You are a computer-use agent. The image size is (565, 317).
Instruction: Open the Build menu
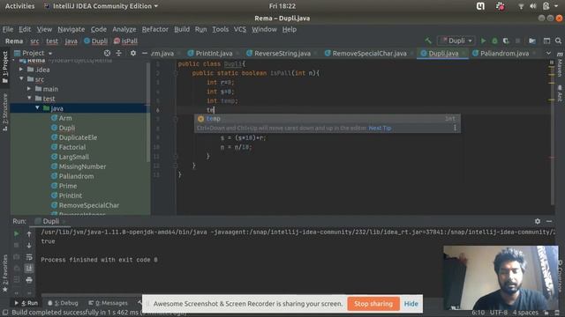pyautogui.click(x=182, y=29)
